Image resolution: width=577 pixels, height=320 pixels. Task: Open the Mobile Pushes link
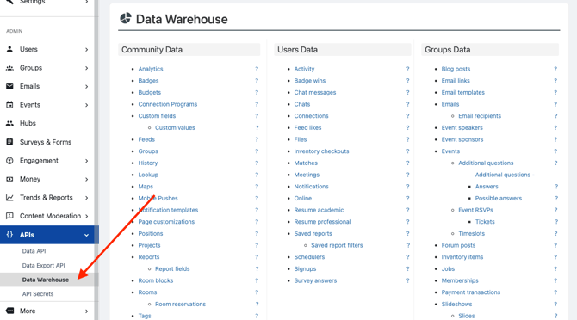(158, 198)
